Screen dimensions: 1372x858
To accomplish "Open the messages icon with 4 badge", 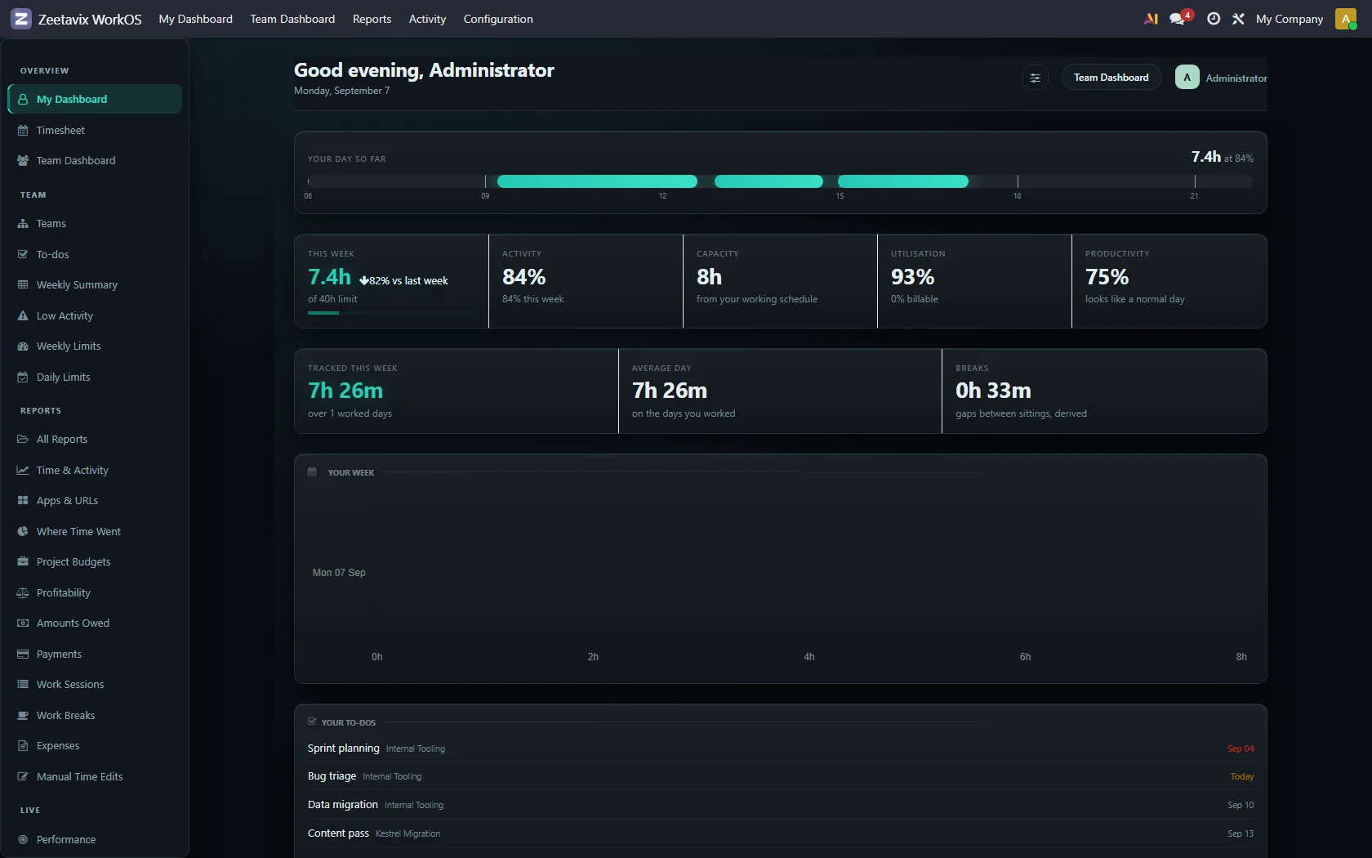I will point(1180,18).
